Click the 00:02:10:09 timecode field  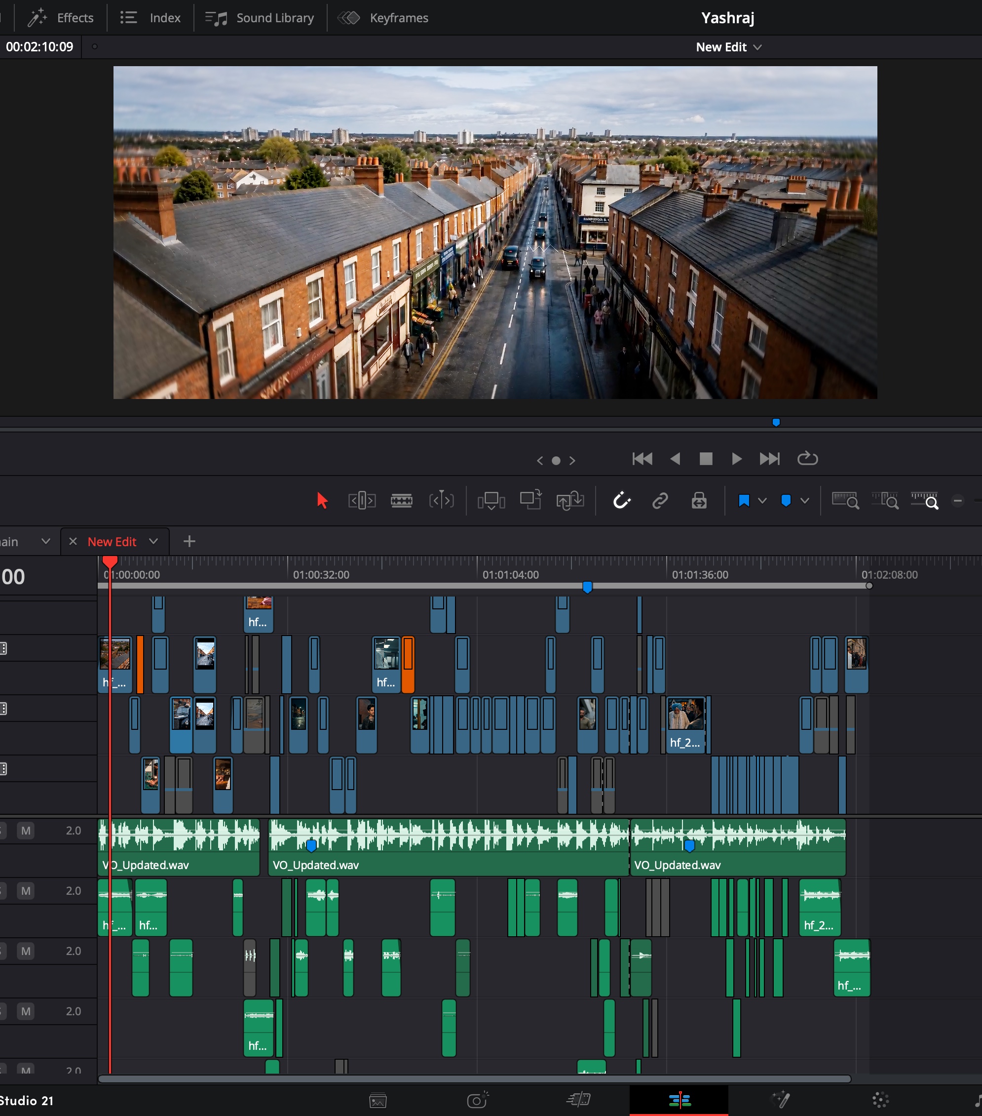39,47
